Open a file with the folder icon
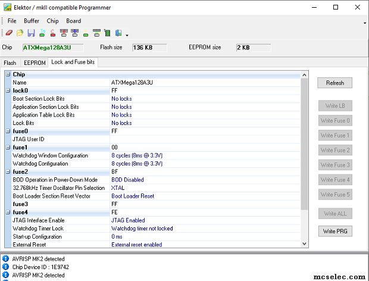The height and width of the screenshot is (281, 369). point(20,33)
